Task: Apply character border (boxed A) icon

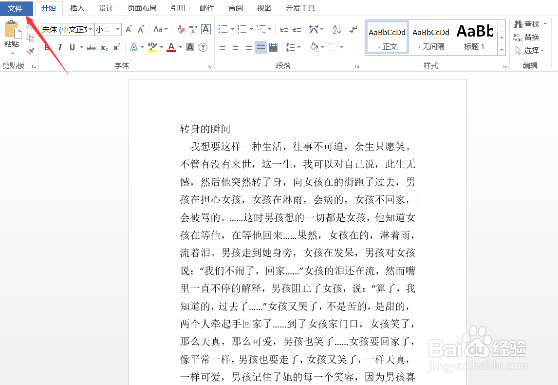Action: [x=205, y=29]
